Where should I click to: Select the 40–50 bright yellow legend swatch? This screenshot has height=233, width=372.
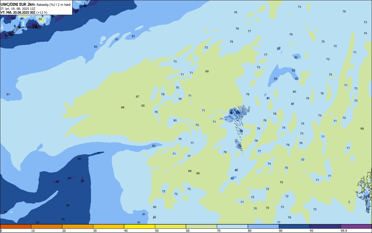139,226
